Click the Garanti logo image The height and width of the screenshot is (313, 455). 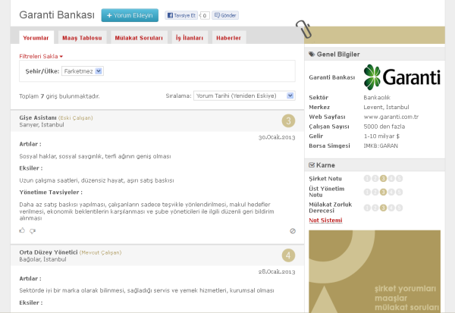coord(402,77)
